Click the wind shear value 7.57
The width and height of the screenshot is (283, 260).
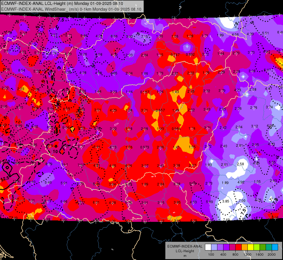pos(81,165)
